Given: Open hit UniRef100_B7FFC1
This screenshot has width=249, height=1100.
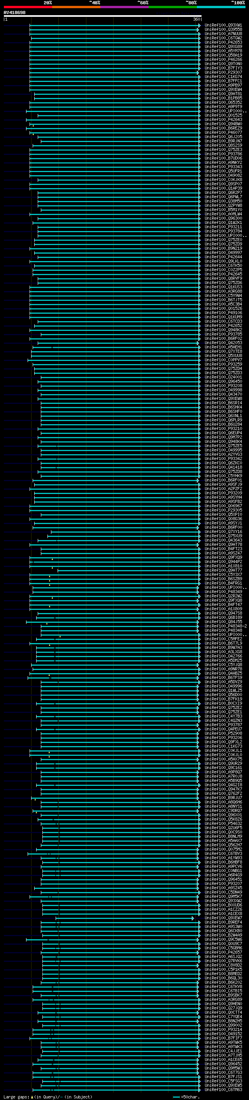Looking at the screenshot, I should click(x=223, y=81).
